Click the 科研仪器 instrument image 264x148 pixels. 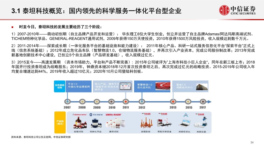200,122
